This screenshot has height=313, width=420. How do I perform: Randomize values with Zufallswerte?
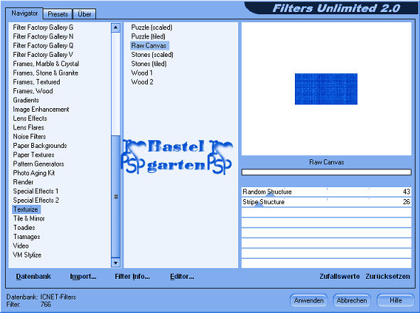pyautogui.click(x=340, y=277)
